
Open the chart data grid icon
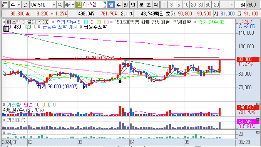[6, 29]
